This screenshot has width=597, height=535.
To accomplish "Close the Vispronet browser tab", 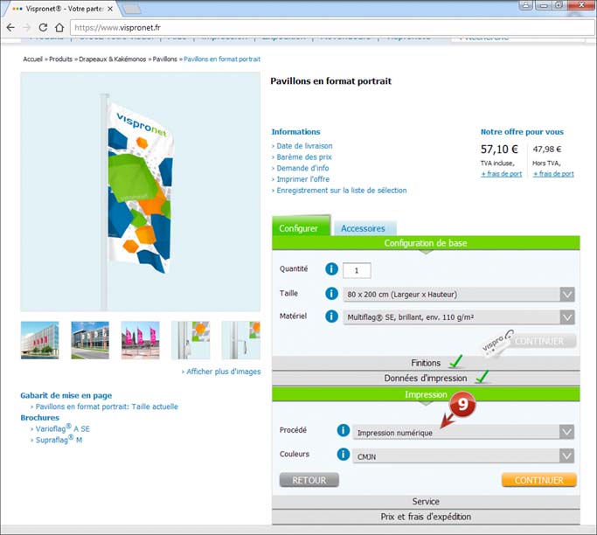I will click(110, 9).
